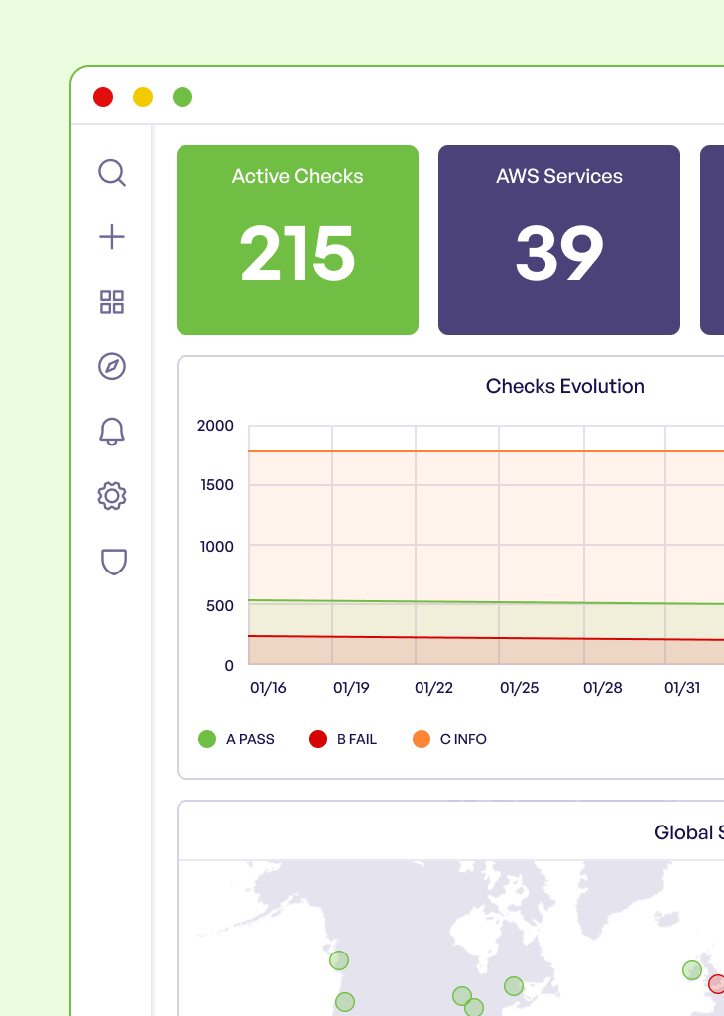Click the orange C INFO legend dot
The width and height of the screenshot is (724, 1016).
(422, 739)
